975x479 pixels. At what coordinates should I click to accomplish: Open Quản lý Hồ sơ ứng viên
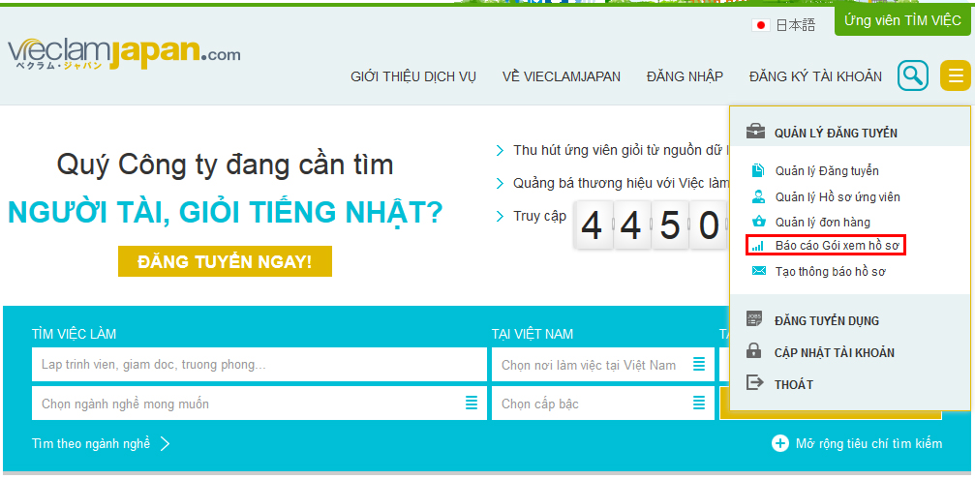(x=837, y=196)
